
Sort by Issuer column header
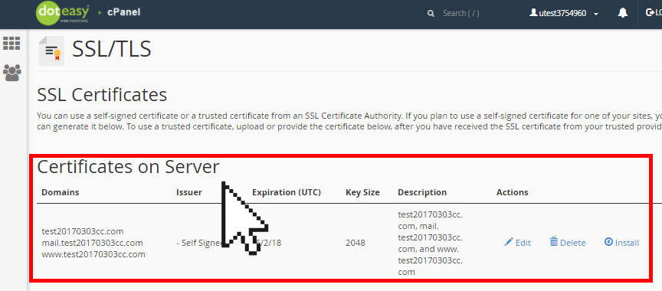[189, 192]
